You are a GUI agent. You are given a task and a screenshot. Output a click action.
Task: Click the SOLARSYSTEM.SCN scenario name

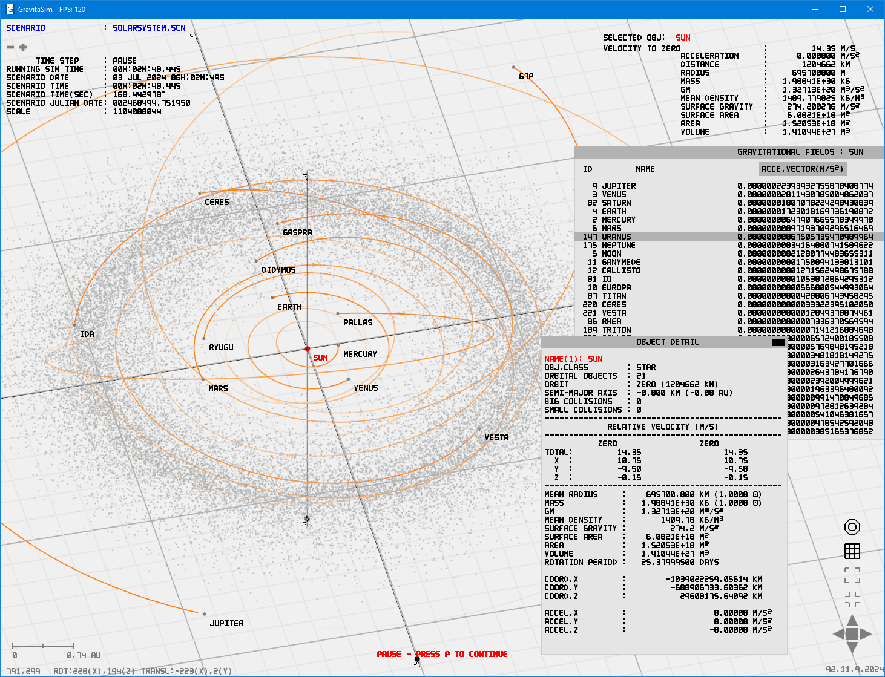(149, 28)
